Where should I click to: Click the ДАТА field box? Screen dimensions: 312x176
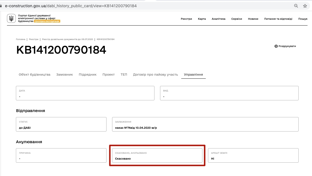85,93
